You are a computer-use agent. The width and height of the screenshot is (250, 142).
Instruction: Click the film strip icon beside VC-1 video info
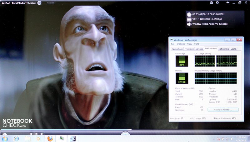(x=189, y=19)
